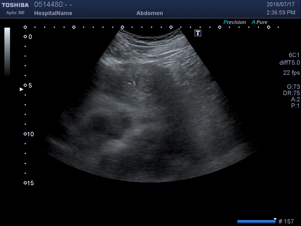Click the white cine loop end marker
Viewport: 301px width, 226px height.
275,219
